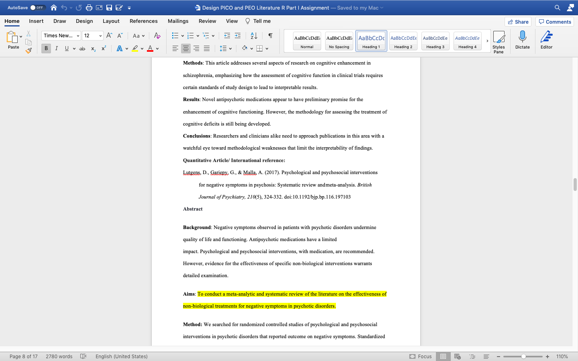The width and height of the screenshot is (578, 361).
Task: Open the Comments panel
Action: coord(554,22)
